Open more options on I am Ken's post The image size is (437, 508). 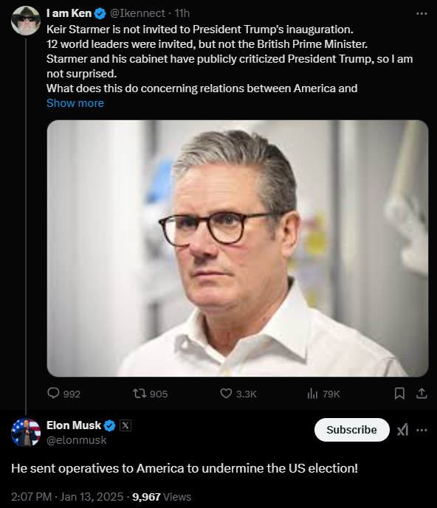pos(421,13)
